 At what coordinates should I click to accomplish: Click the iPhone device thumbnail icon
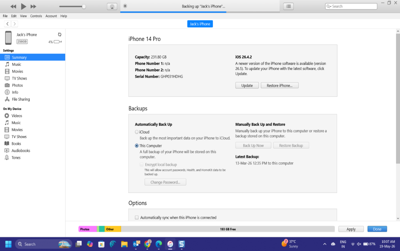(x=9, y=38)
